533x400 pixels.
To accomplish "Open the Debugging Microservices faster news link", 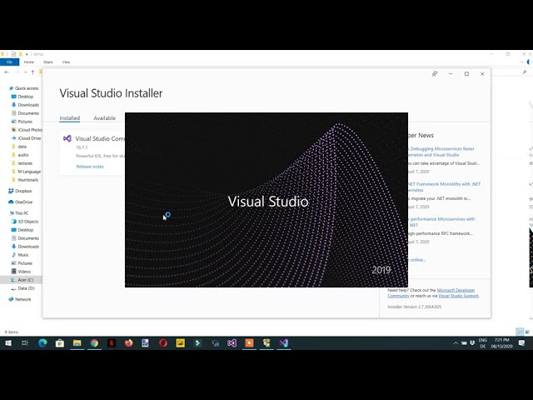I will [441, 152].
